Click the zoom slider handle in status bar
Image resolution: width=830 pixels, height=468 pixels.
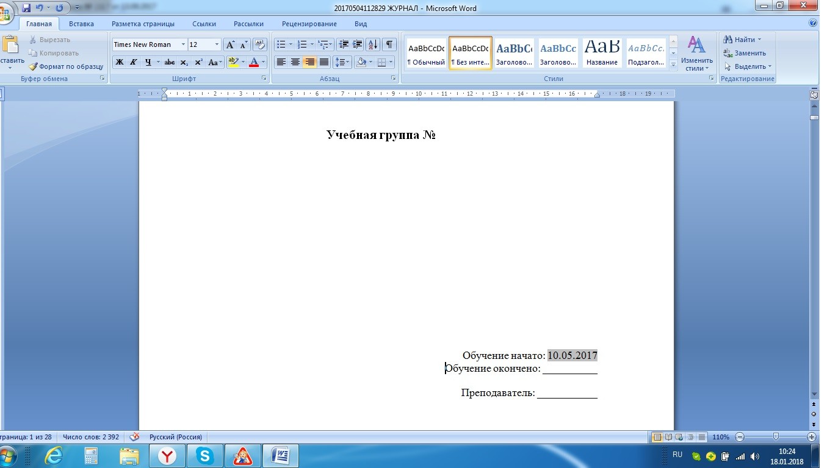(x=776, y=437)
